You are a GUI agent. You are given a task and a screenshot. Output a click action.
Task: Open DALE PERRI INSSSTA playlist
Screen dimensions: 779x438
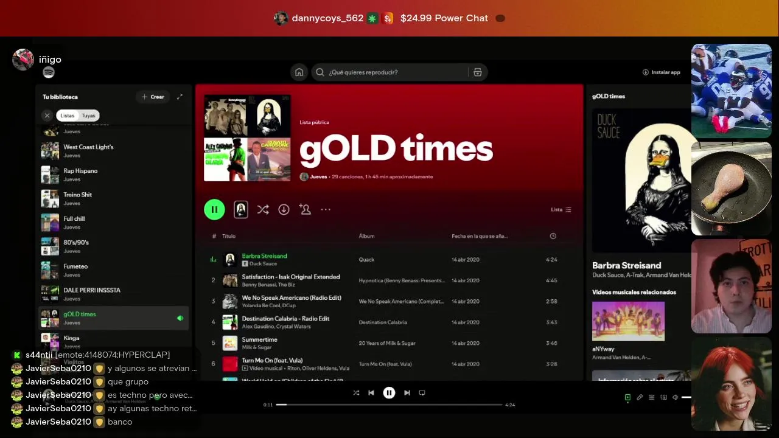(x=114, y=294)
